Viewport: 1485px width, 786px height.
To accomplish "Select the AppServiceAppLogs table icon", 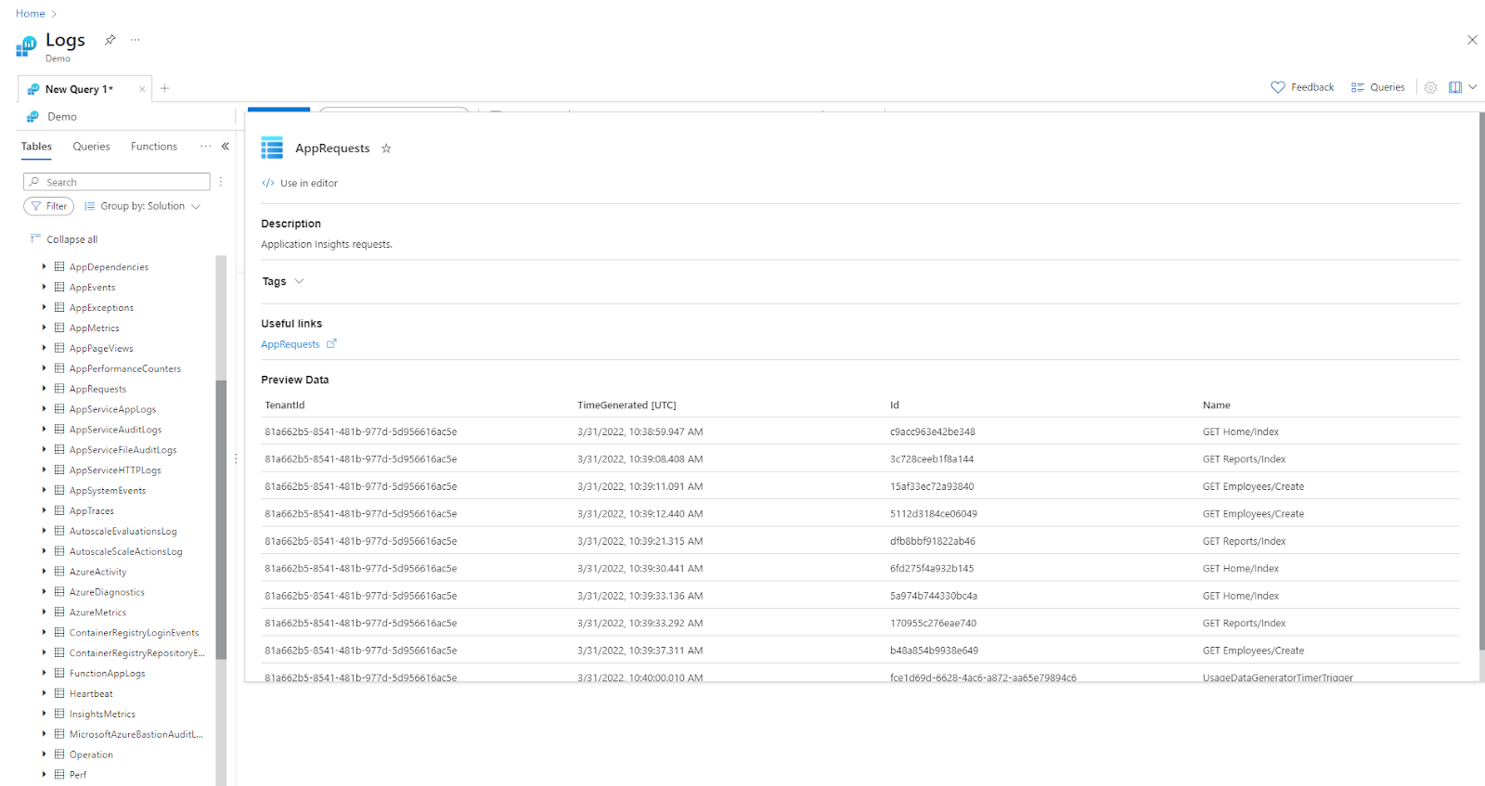I will pos(59,409).
